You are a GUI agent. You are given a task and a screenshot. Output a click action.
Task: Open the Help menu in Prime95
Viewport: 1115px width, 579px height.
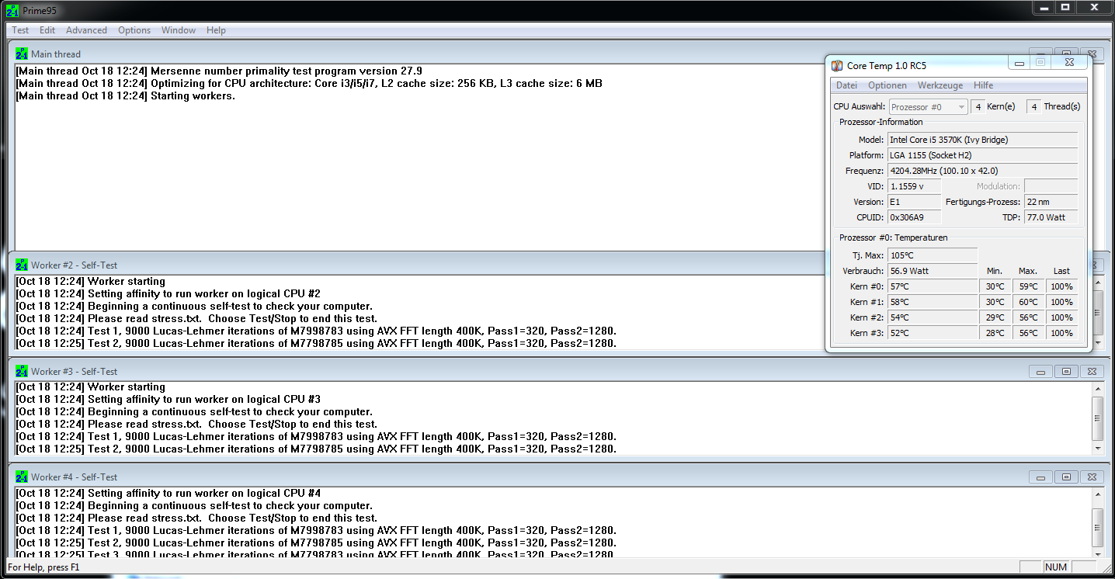(217, 30)
